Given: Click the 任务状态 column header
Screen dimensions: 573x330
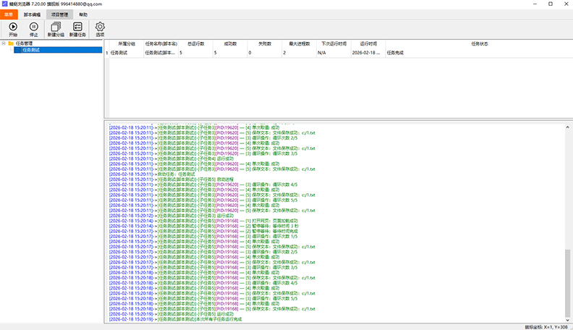Looking at the screenshot, I should [479, 43].
